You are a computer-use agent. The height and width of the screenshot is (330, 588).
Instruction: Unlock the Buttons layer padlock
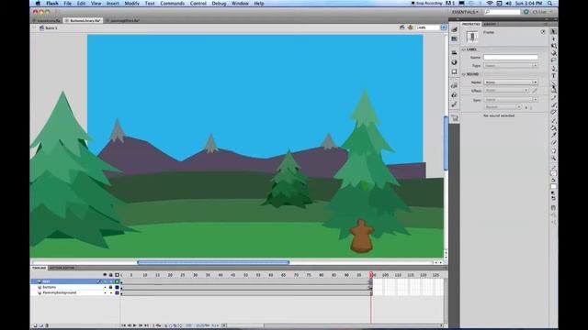coord(110,287)
